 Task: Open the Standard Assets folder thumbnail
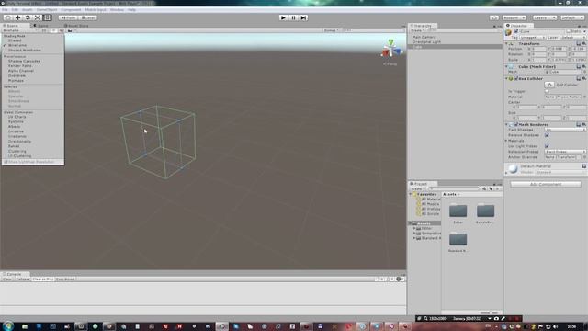coord(458,239)
